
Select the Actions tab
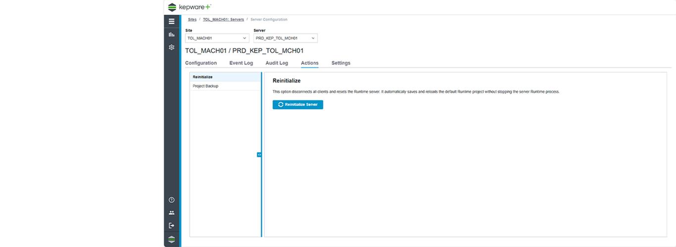(309, 63)
